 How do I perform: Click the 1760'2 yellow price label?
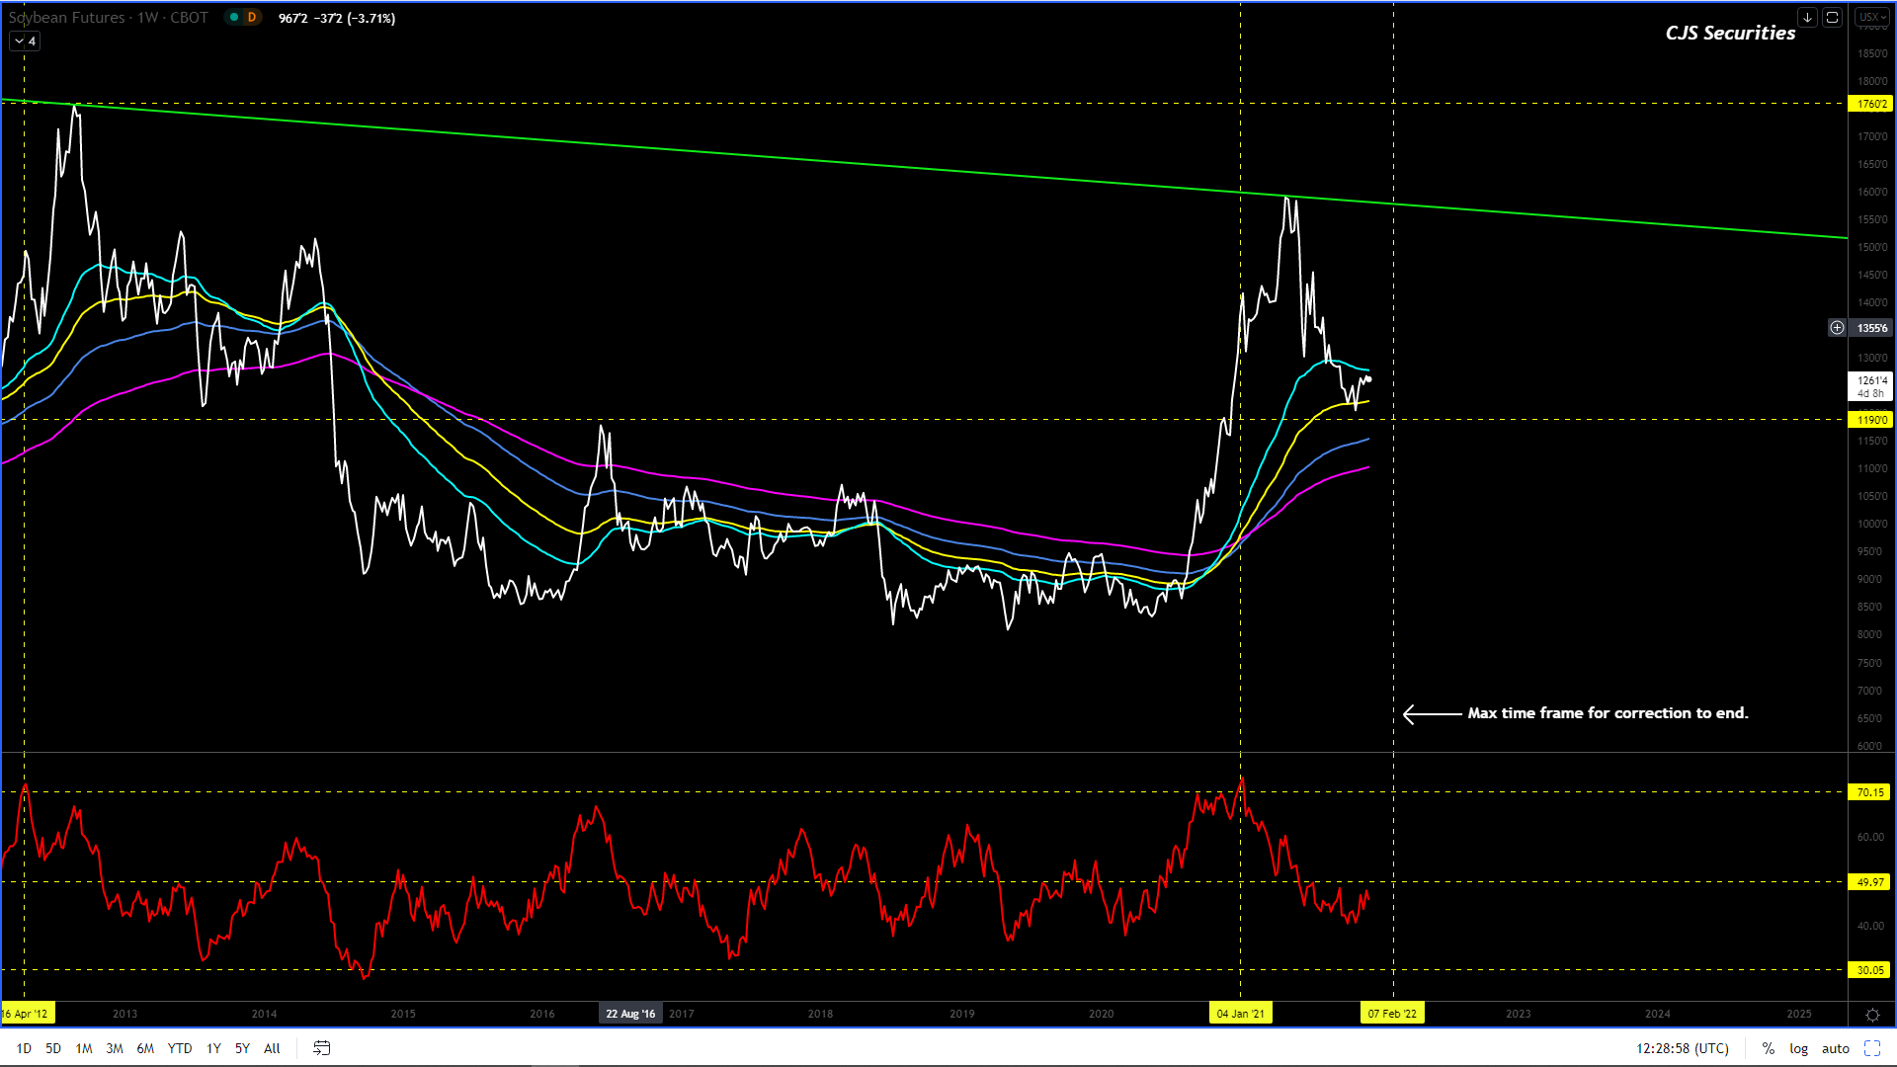[1871, 104]
